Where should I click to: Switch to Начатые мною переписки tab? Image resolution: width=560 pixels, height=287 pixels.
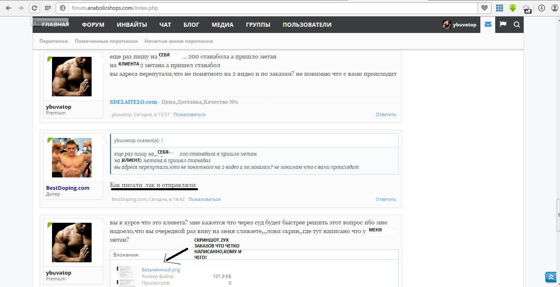coord(178,41)
